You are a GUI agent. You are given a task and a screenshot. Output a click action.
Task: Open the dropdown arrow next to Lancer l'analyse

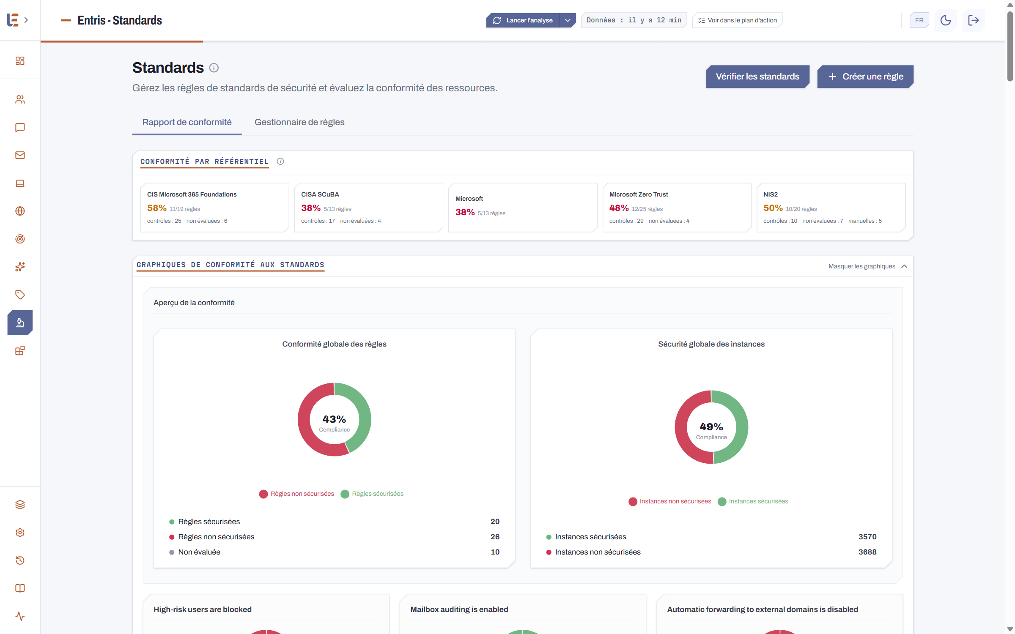(568, 20)
